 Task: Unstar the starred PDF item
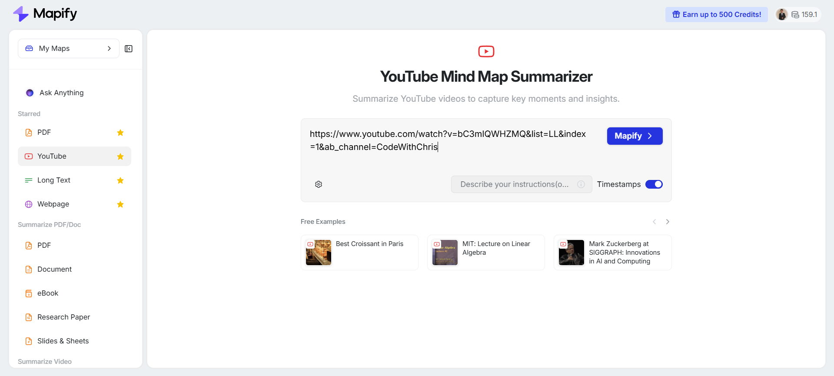120,133
